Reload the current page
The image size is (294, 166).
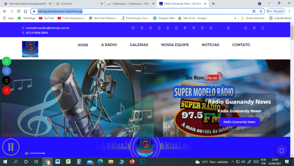[18, 11]
